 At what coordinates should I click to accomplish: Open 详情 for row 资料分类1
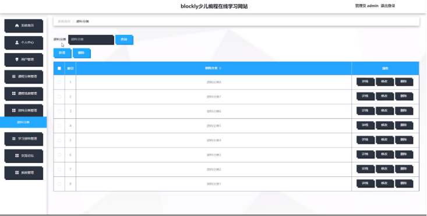coord(365,183)
